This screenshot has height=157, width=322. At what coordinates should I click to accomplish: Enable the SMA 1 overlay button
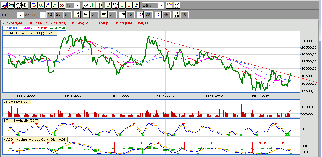click(x=122, y=15)
